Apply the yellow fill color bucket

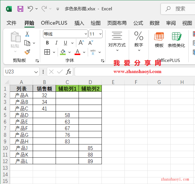click(x=63, y=52)
